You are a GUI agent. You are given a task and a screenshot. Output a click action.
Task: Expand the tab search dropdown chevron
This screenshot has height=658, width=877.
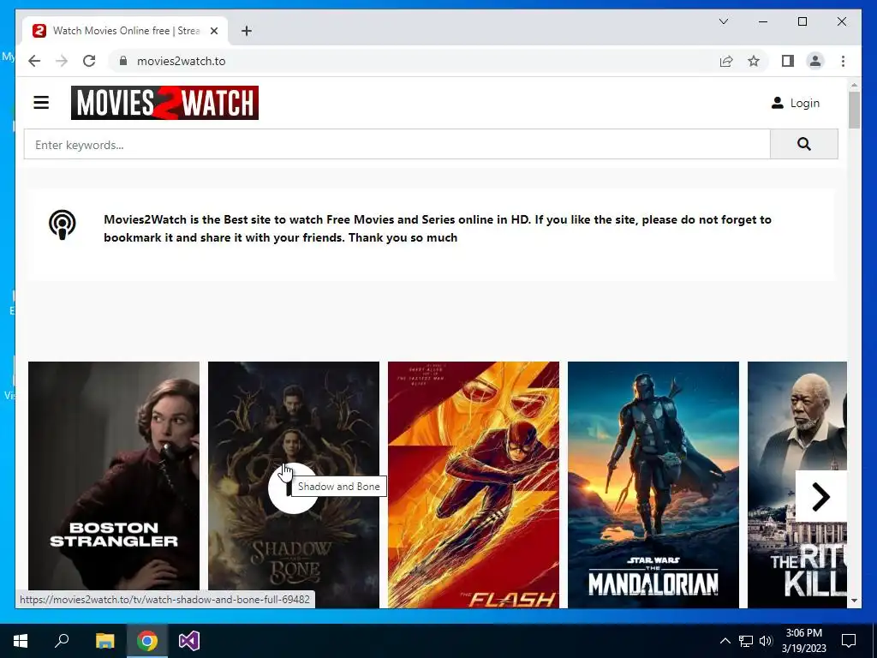(723, 21)
